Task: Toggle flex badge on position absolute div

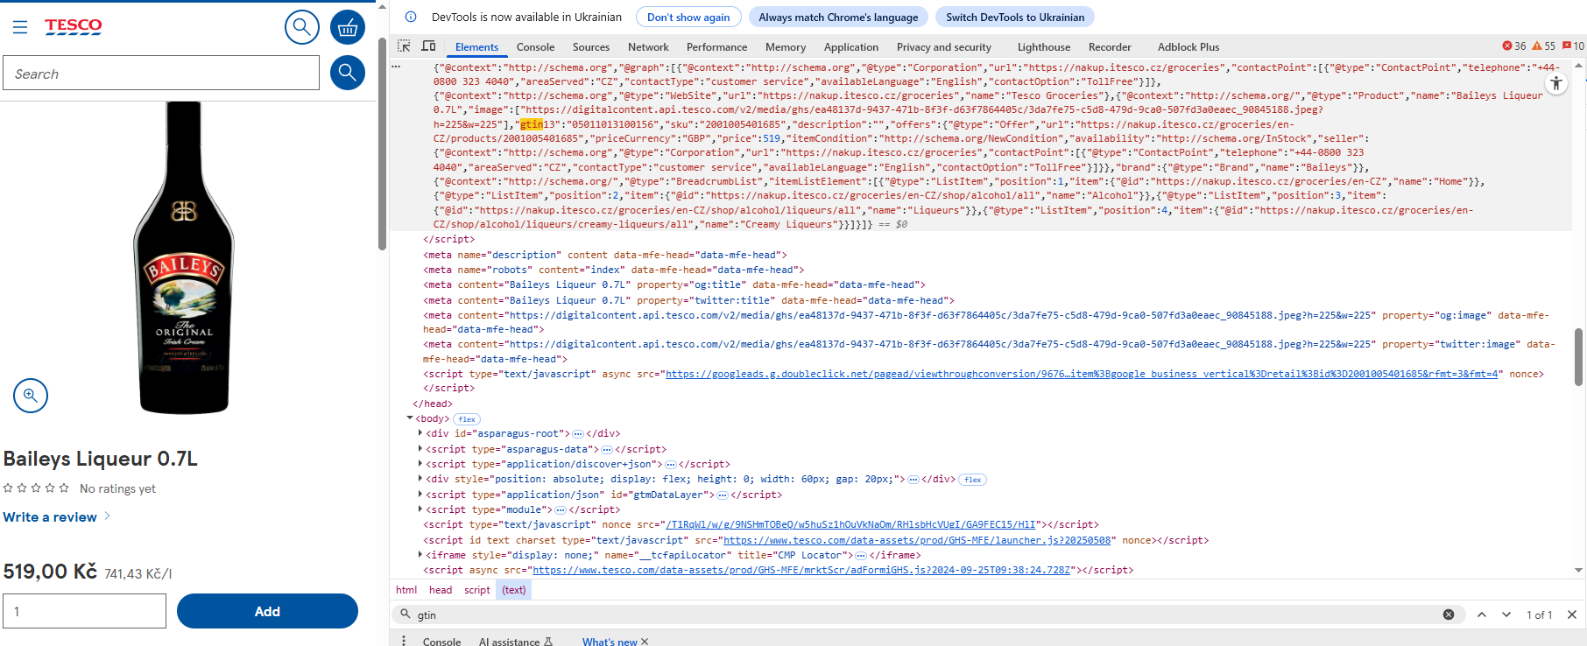Action: click(x=973, y=480)
